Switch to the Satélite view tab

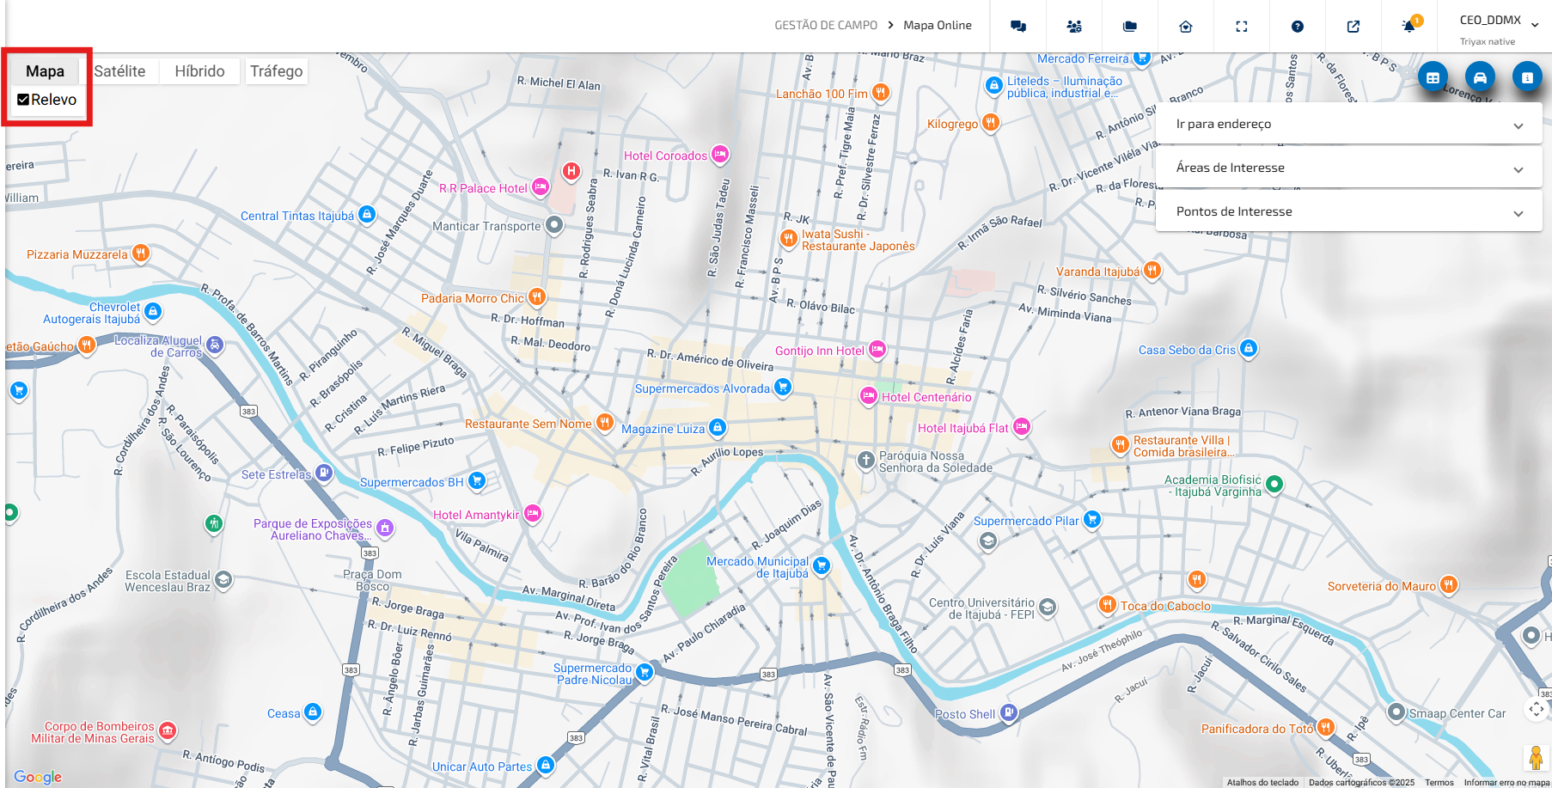[x=119, y=71]
